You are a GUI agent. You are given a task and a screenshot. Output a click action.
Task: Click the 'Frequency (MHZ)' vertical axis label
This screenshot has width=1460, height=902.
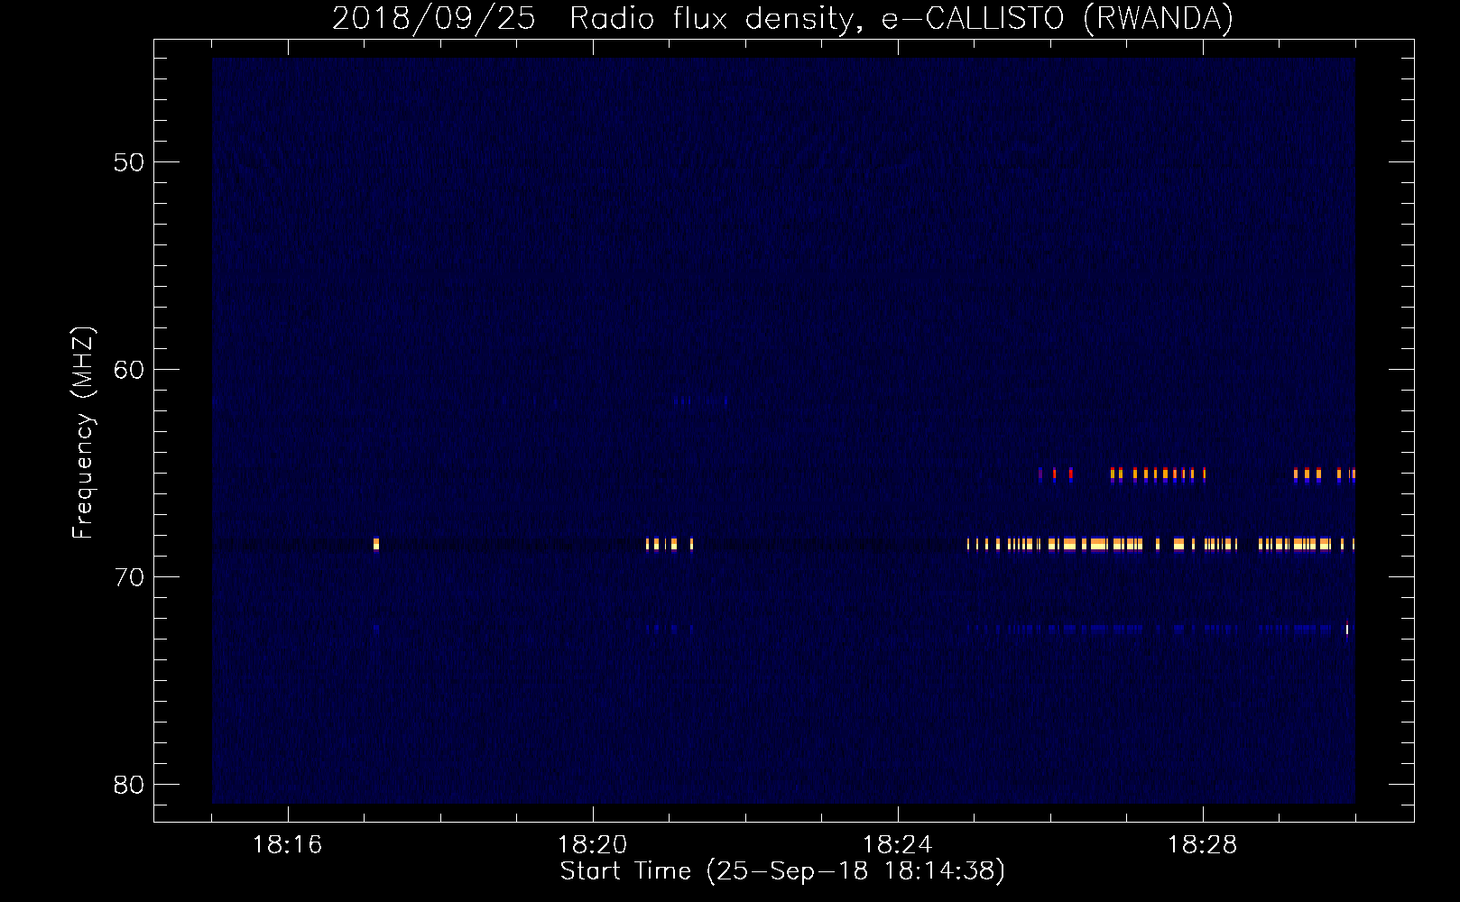[x=83, y=433]
